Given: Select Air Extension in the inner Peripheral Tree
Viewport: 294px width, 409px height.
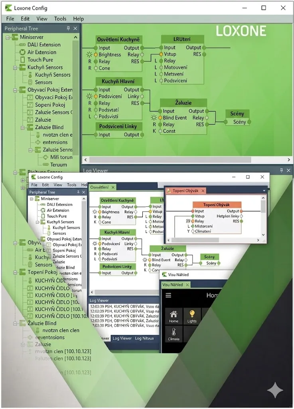Looking at the screenshot, I should pos(58,210).
